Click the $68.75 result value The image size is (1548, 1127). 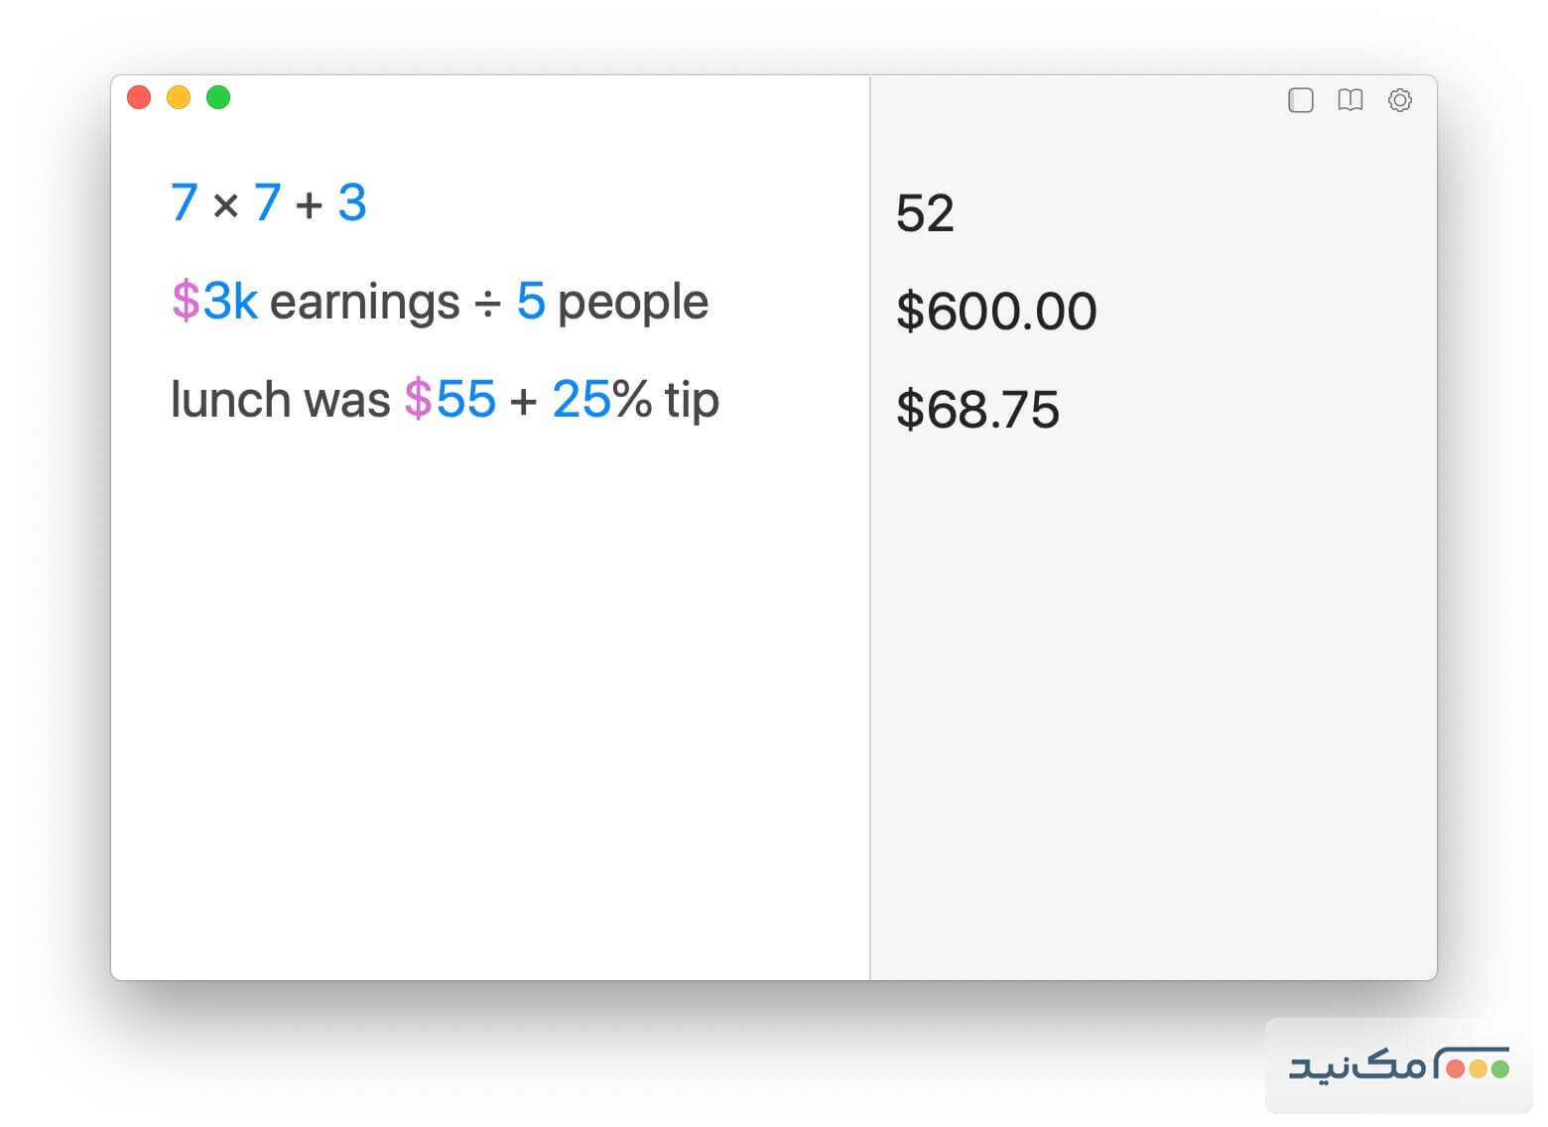[x=977, y=410]
